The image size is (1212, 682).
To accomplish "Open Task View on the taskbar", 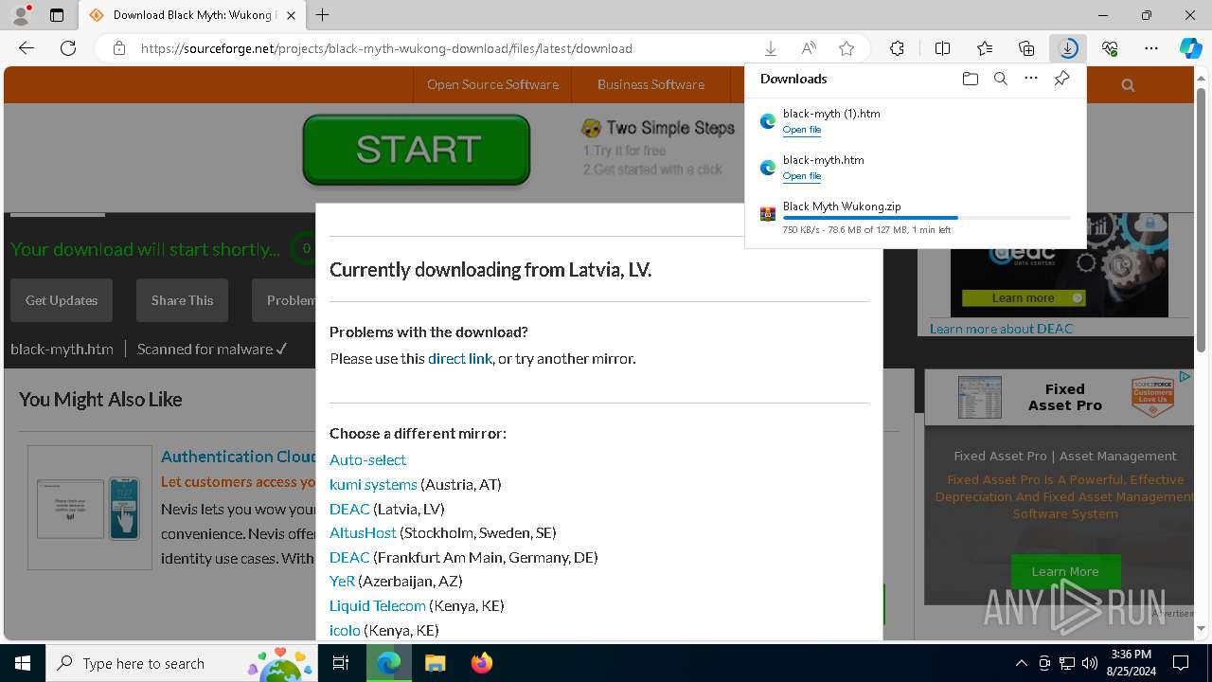I will tap(342, 663).
